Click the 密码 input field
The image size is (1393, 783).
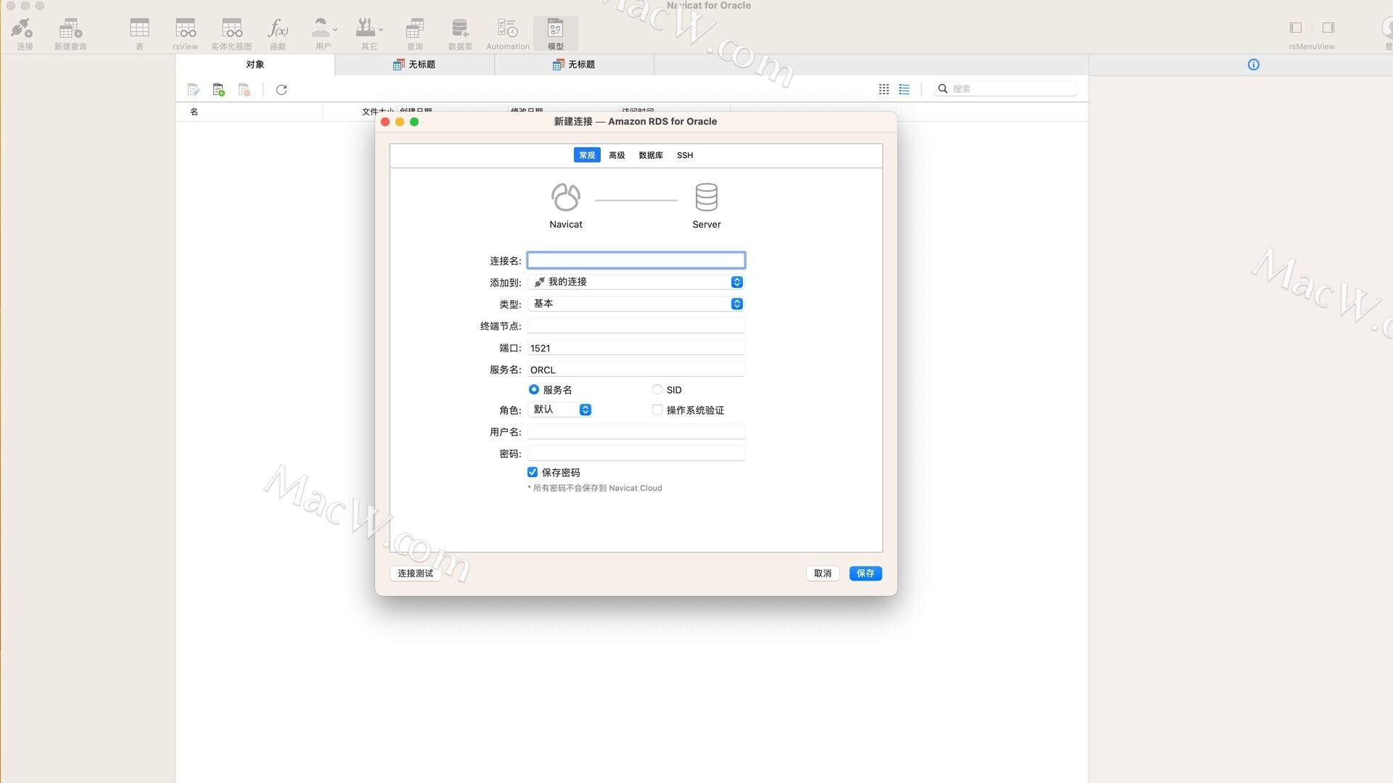pyautogui.click(x=636, y=453)
